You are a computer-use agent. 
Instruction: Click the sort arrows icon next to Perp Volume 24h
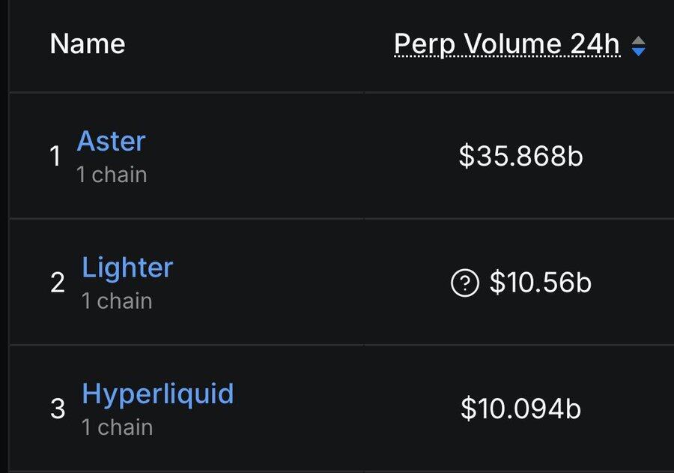point(638,46)
